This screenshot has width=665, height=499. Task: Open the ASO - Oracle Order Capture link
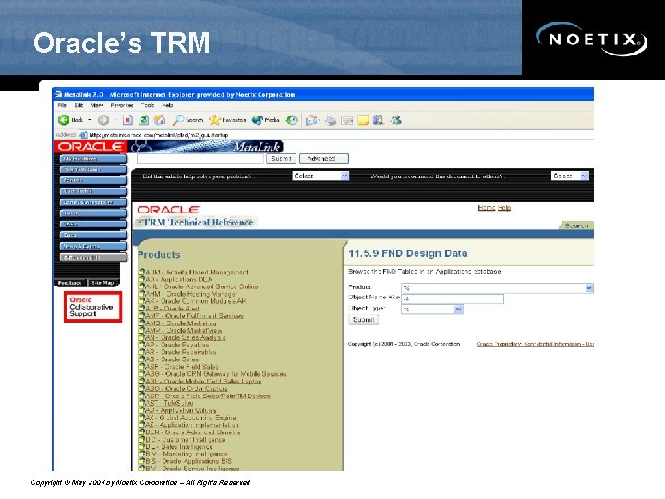tap(187, 388)
